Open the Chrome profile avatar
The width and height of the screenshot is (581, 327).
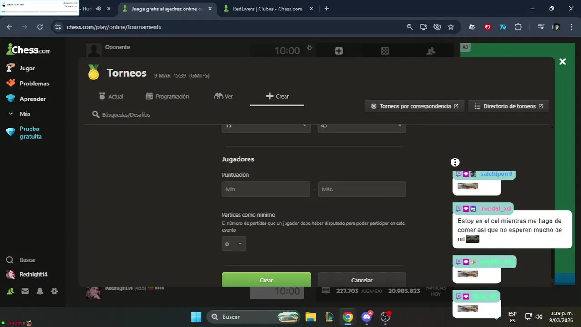click(556, 27)
